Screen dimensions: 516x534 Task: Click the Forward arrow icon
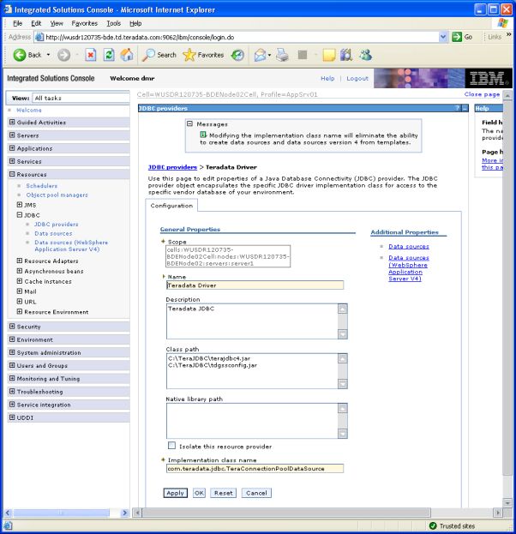click(x=63, y=55)
